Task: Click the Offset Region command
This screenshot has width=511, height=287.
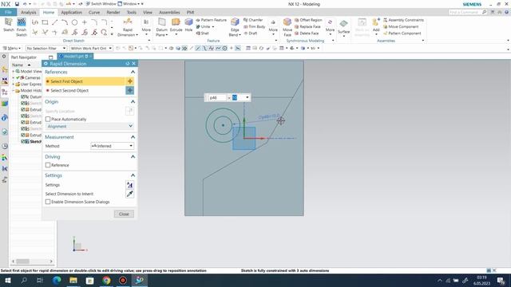Action: (308, 20)
